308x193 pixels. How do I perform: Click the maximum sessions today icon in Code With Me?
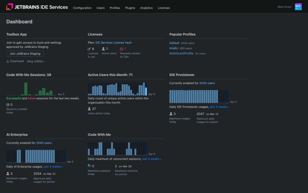click(x=89, y=166)
